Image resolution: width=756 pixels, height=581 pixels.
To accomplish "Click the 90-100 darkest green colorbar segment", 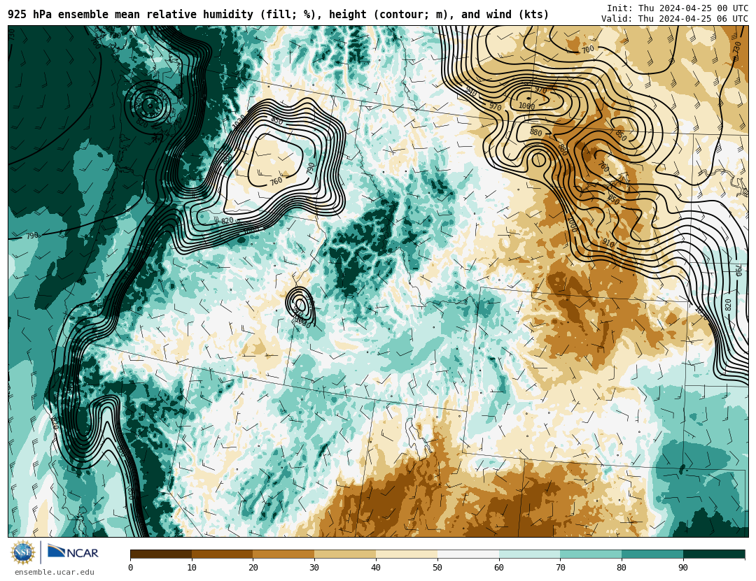I will coord(713,554).
